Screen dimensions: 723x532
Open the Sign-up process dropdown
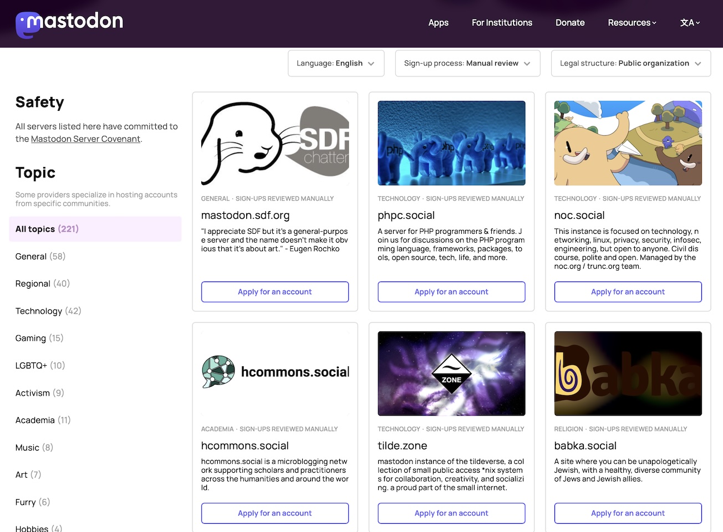pos(467,63)
